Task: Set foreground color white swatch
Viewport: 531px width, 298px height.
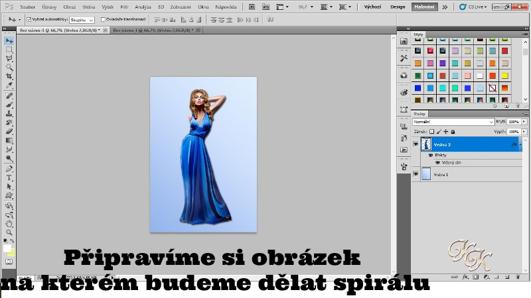Action: (x=7, y=248)
